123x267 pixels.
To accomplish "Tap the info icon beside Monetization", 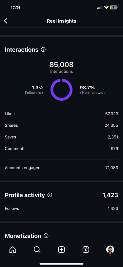I will [x=46, y=236].
